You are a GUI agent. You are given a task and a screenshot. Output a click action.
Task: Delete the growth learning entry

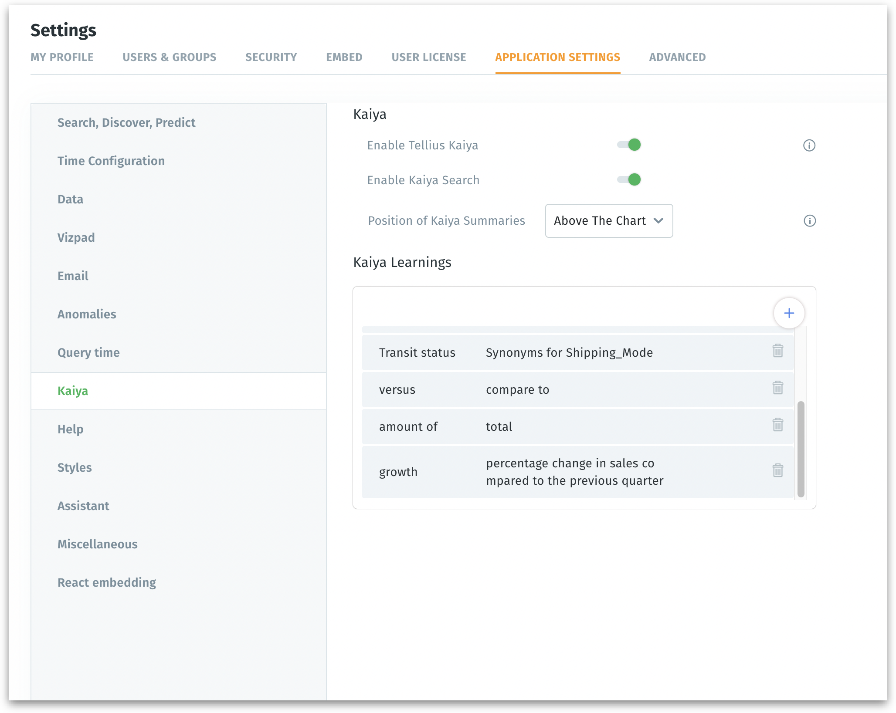click(778, 471)
